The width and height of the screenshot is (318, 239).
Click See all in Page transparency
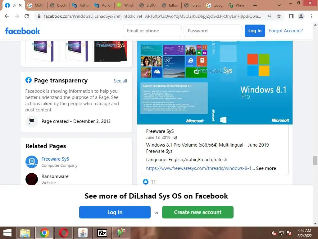120,81
